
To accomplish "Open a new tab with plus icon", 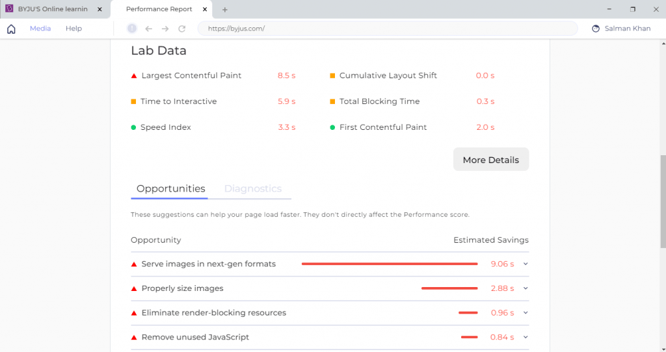I will point(225,10).
